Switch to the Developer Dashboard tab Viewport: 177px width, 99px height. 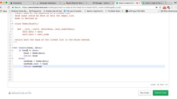tap(49, 3)
